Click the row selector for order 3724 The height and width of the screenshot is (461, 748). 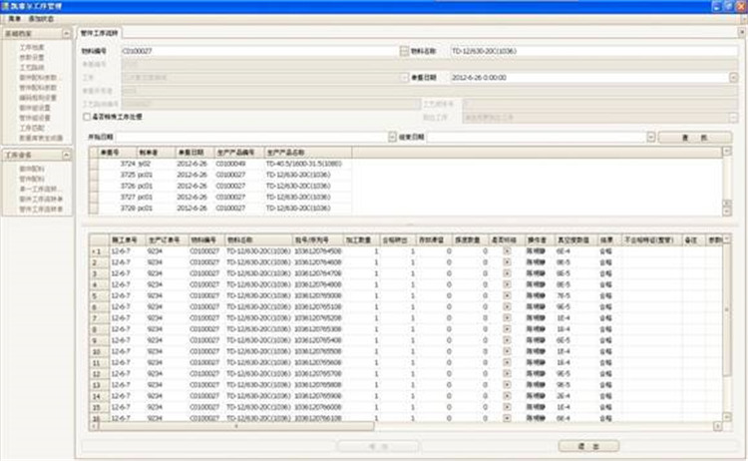pyautogui.click(x=94, y=162)
